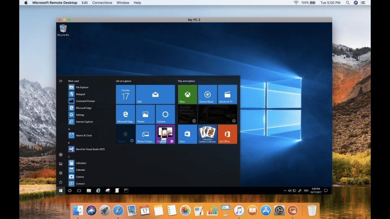Select Command Prompt from Most used list
The width and height of the screenshot is (390, 219).
point(85,101)
